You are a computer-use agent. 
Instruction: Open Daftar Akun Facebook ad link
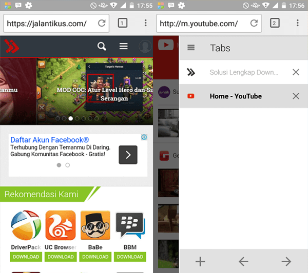pos(49,140)
